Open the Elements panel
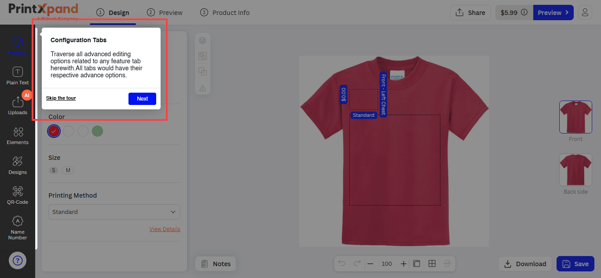This screenshot has width=601, height=278. [18, 136]
